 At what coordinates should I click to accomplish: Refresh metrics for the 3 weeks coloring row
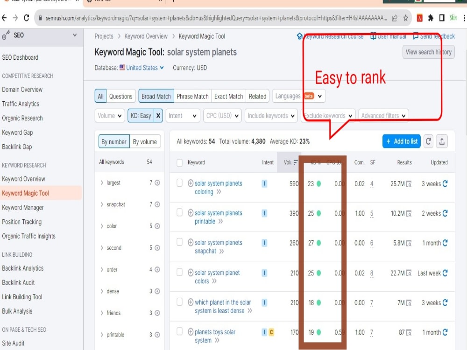tap(445, 183)
